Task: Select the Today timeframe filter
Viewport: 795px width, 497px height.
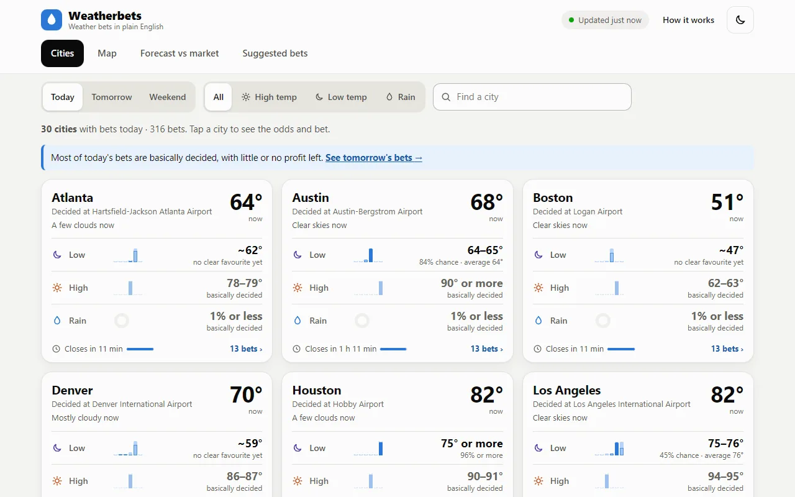Action: 63,97
